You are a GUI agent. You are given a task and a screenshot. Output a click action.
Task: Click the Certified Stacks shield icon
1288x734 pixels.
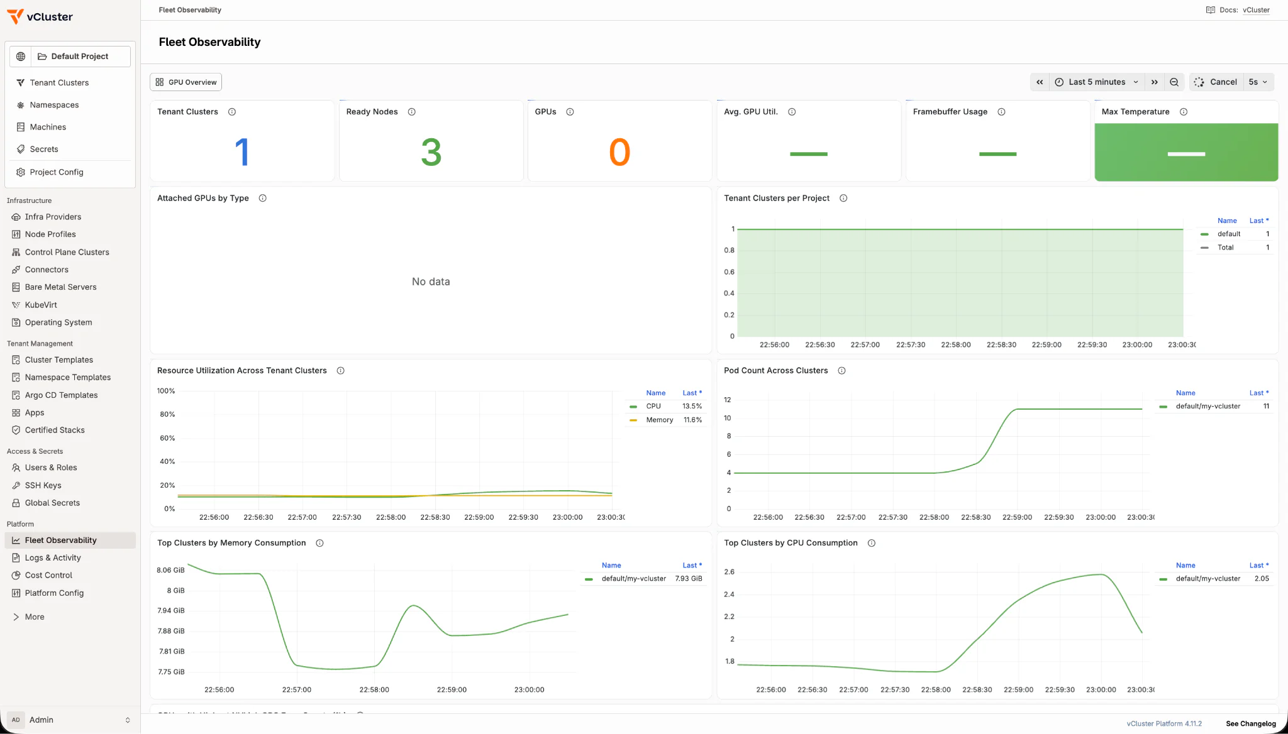pos(16,430)
